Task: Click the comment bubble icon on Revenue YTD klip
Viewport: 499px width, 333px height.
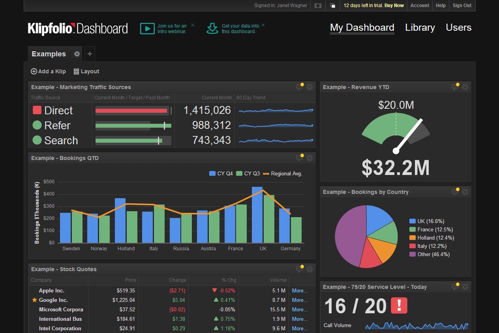Action: (455, 87)
